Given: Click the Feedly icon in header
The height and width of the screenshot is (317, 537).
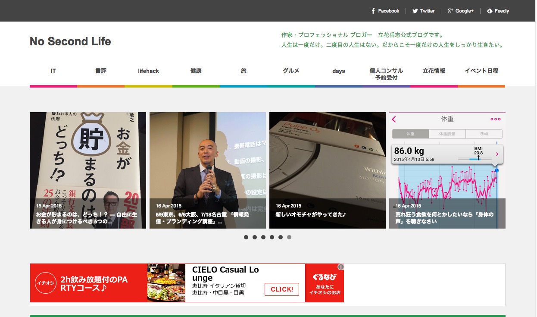Looking at the screenshot, I should (x=490, y=11).
